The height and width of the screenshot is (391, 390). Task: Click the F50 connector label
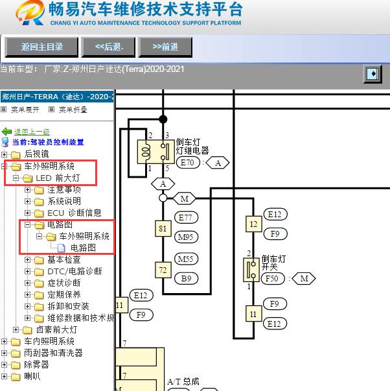(273, 278)
